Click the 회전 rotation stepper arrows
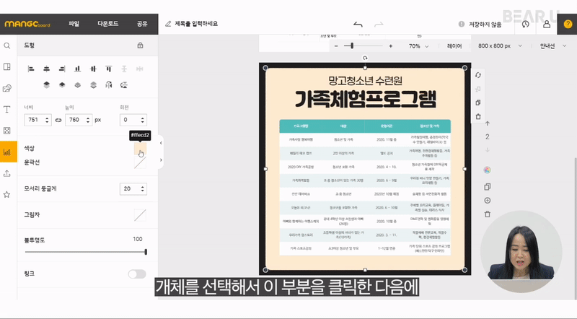 (x=142, y=120)
